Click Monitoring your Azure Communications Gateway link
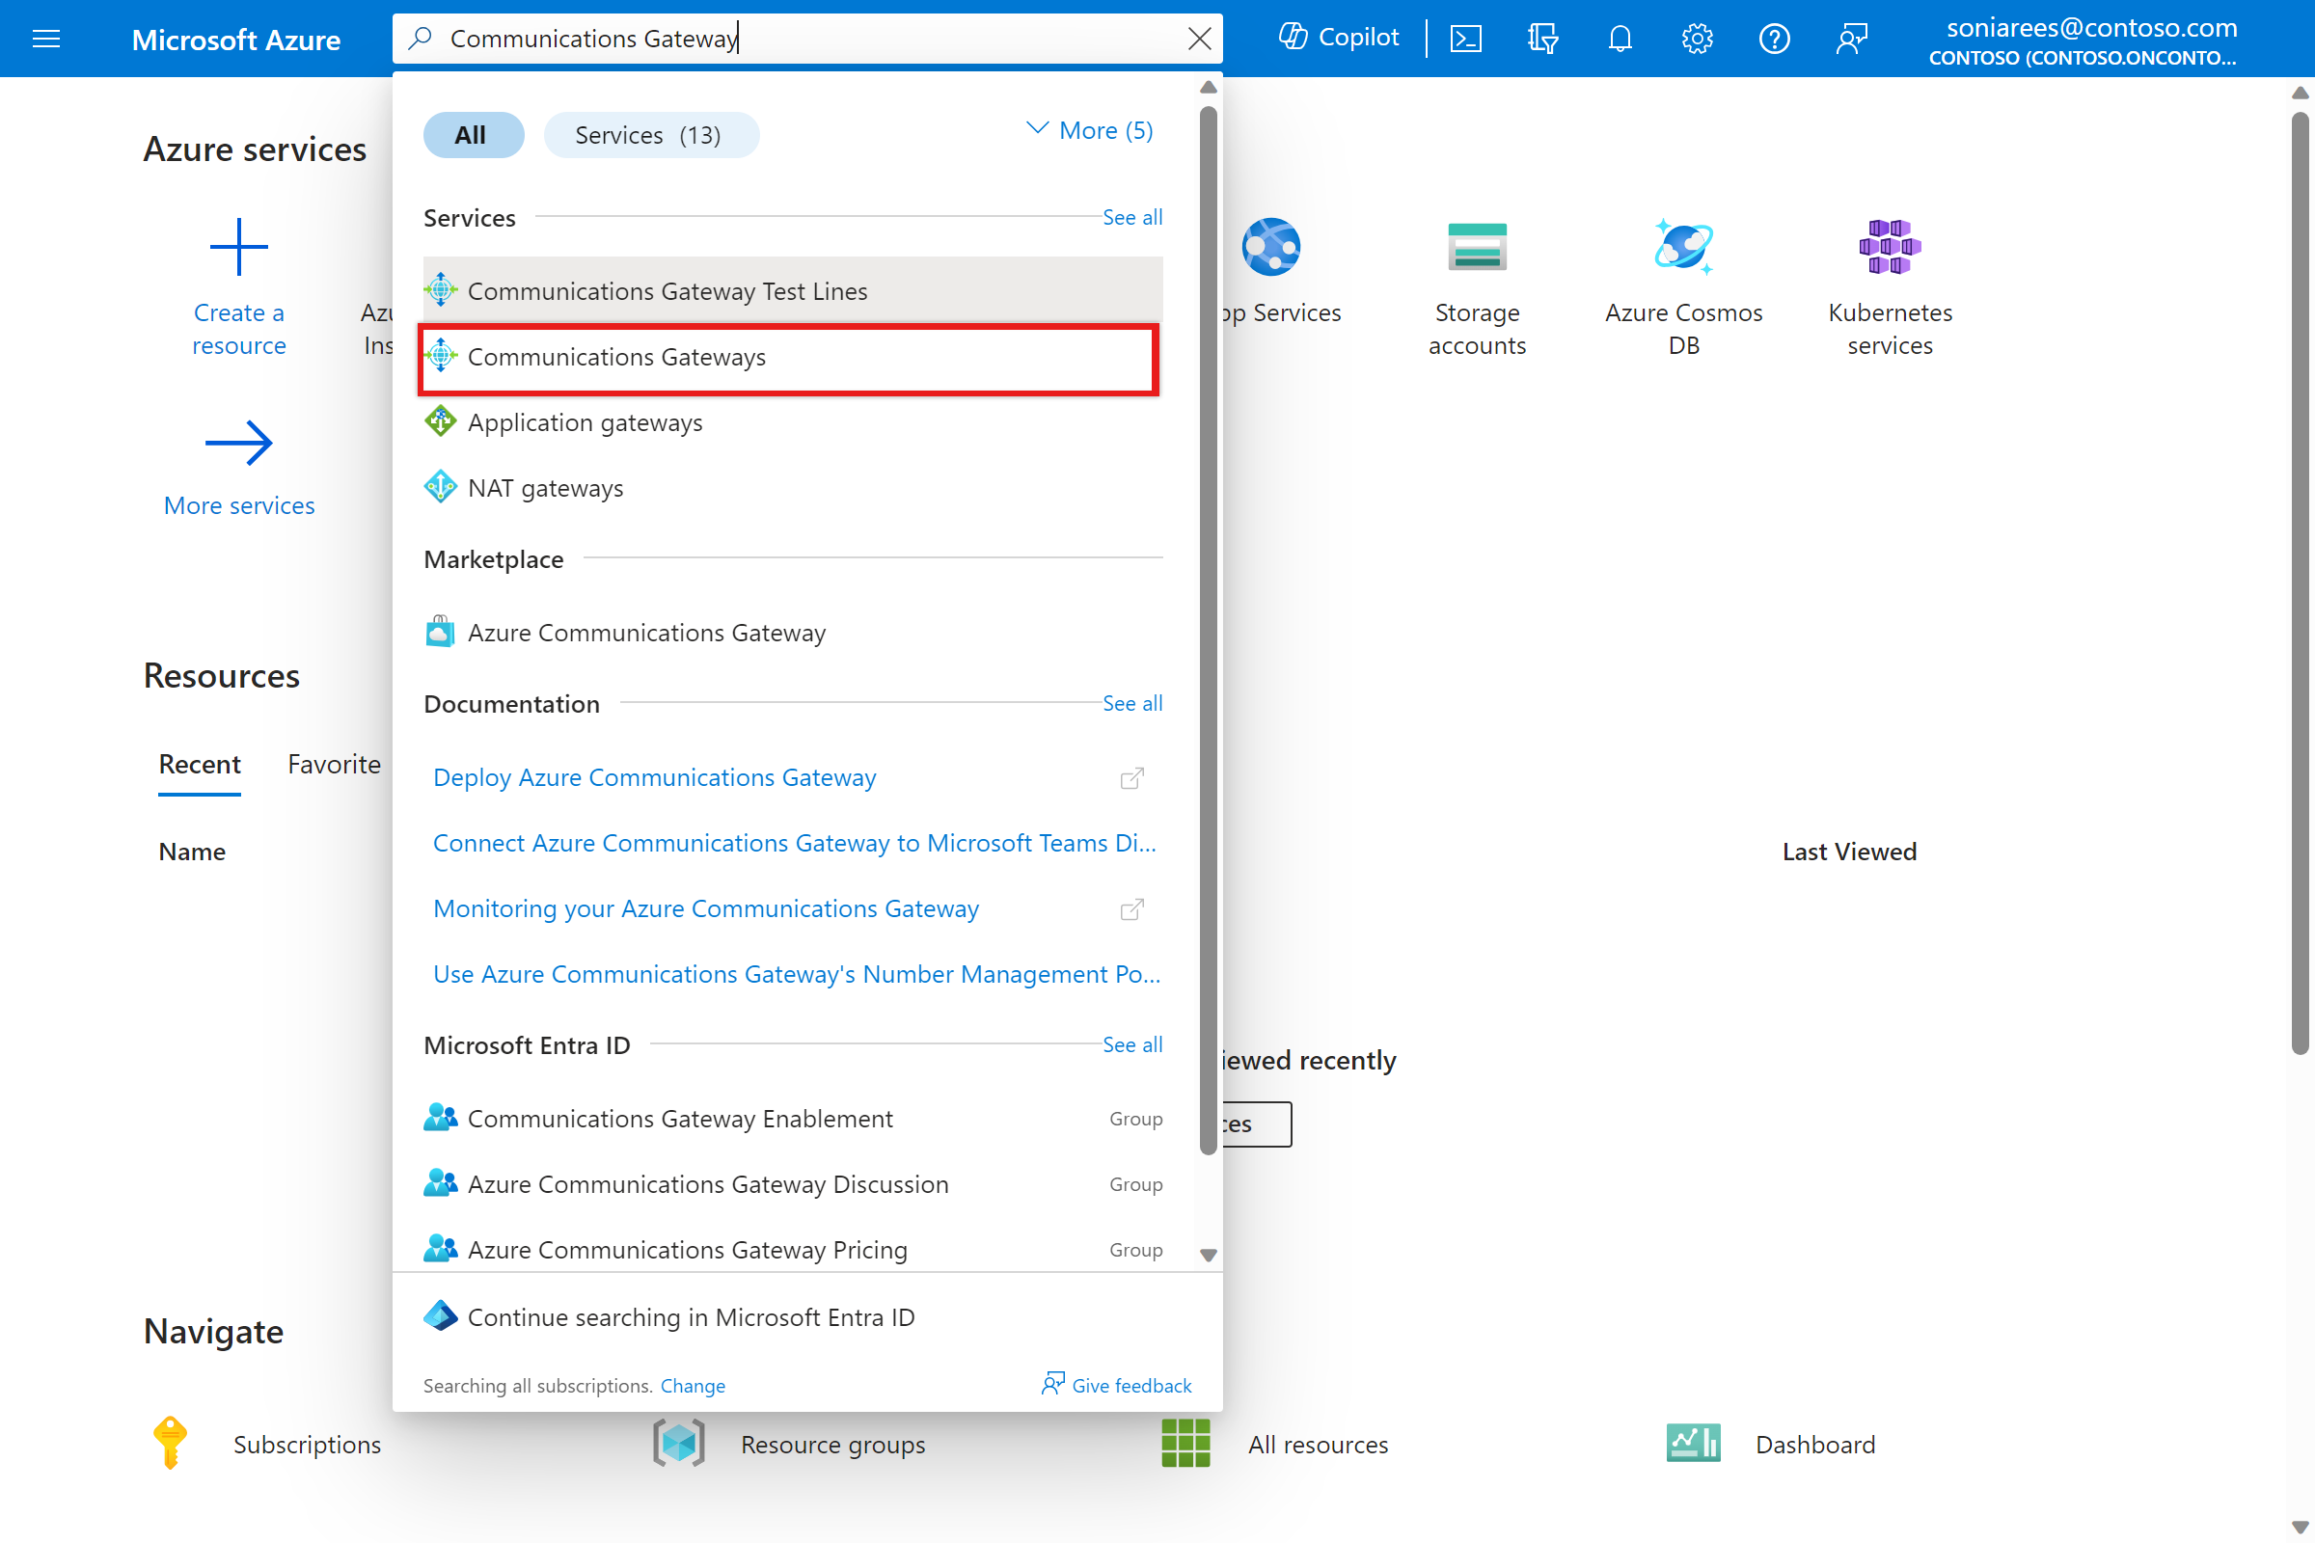The width and height of the screenshot is (2315, 1543). click(708, 907)
